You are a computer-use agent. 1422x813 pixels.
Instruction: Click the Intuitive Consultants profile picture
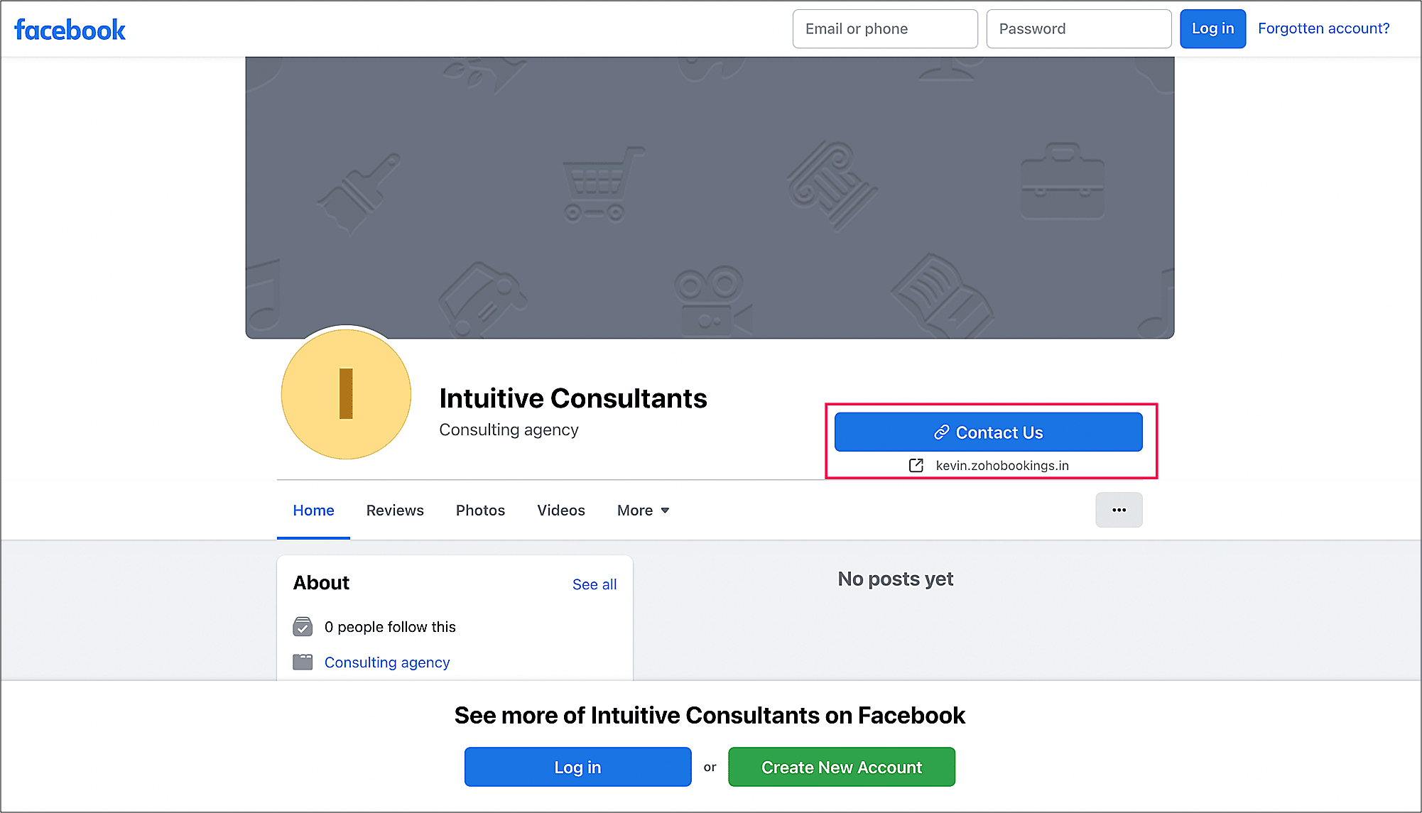[x=346, y=394]
